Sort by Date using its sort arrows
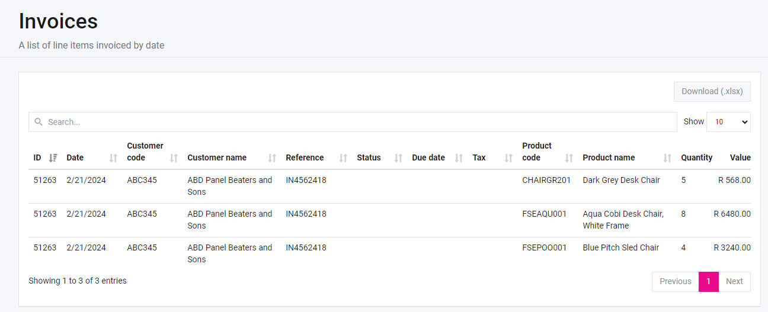 [114, 158]
